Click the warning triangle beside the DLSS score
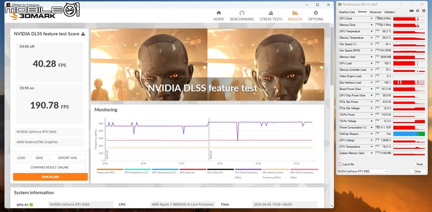 pyautogui.click(x=83, y=34)
